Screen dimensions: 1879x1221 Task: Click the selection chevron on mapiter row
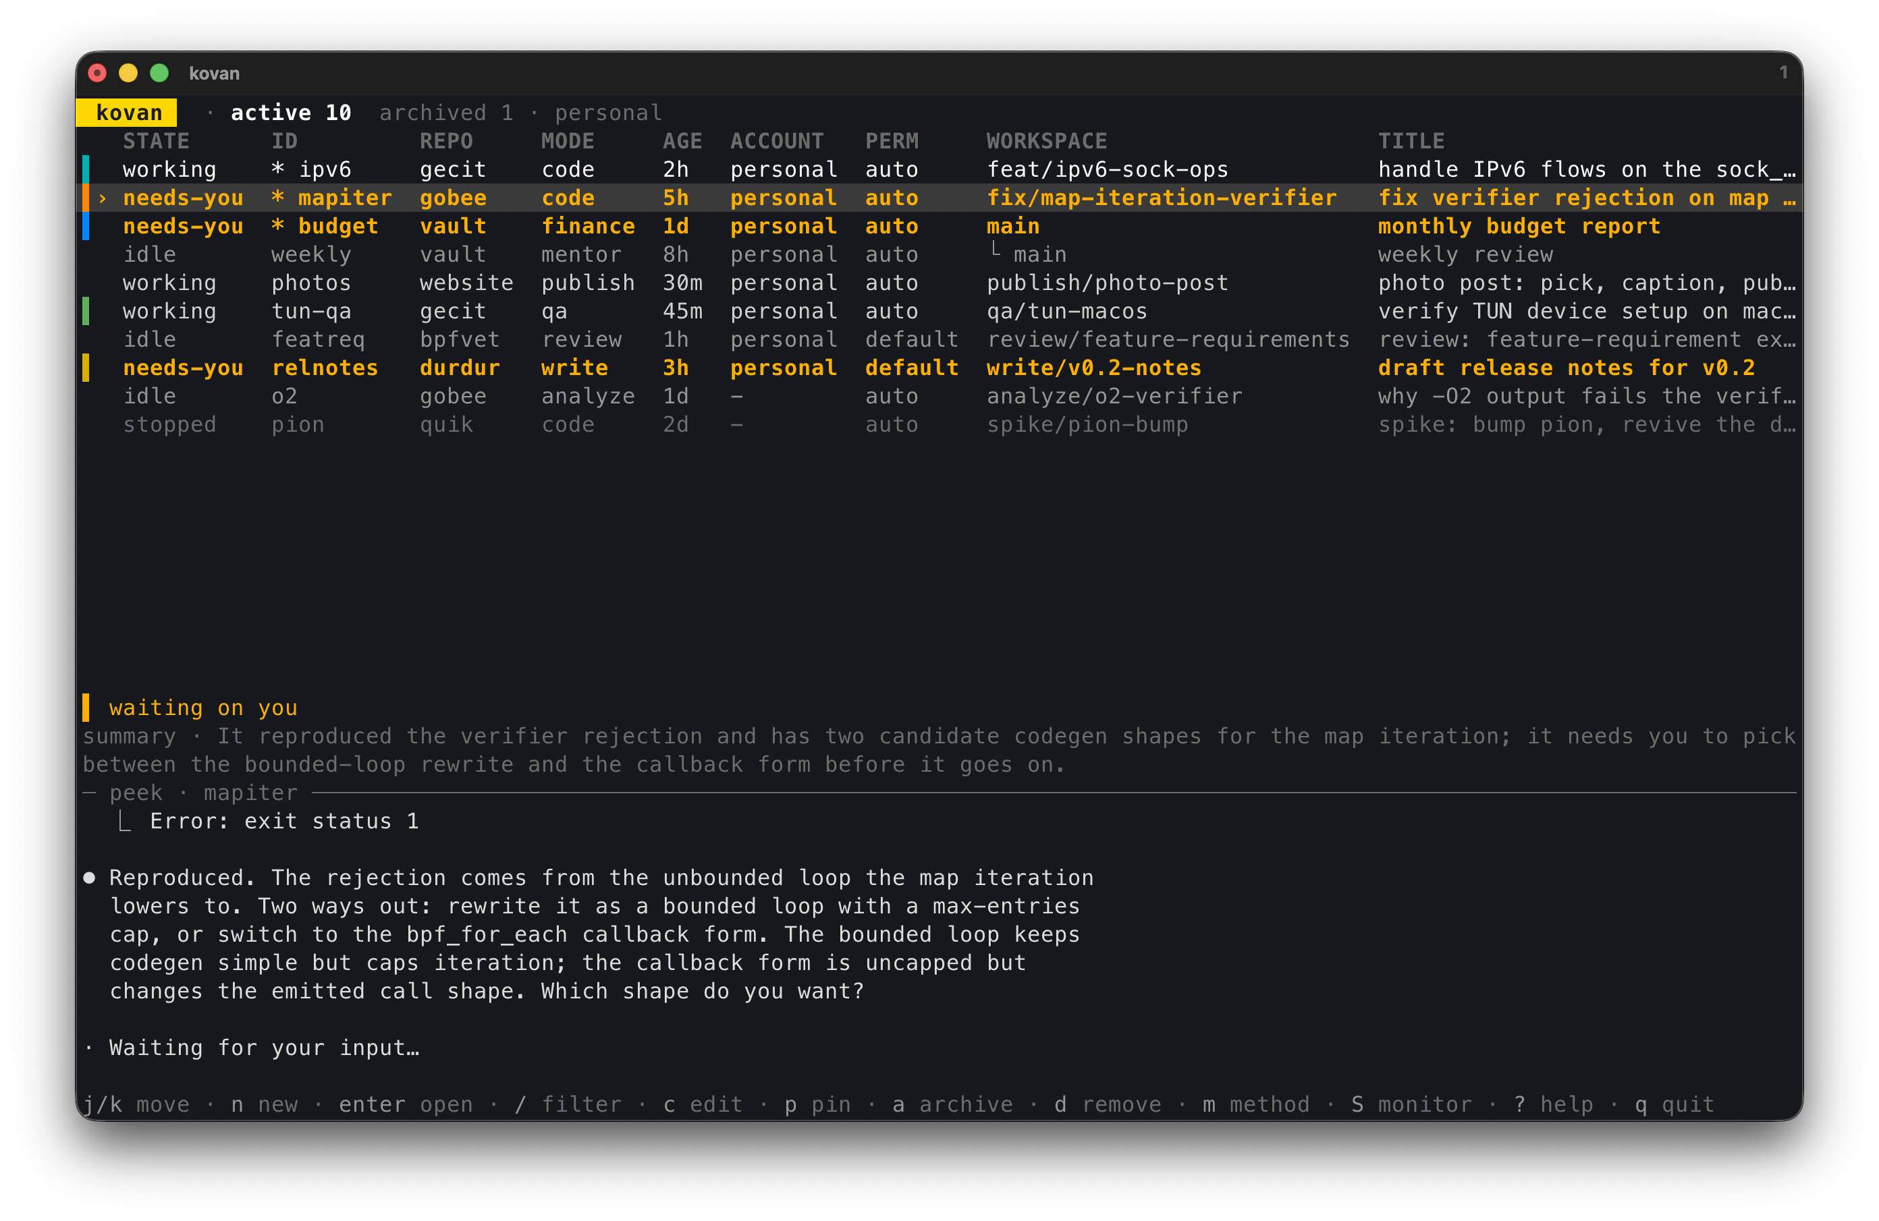[103, 198]
